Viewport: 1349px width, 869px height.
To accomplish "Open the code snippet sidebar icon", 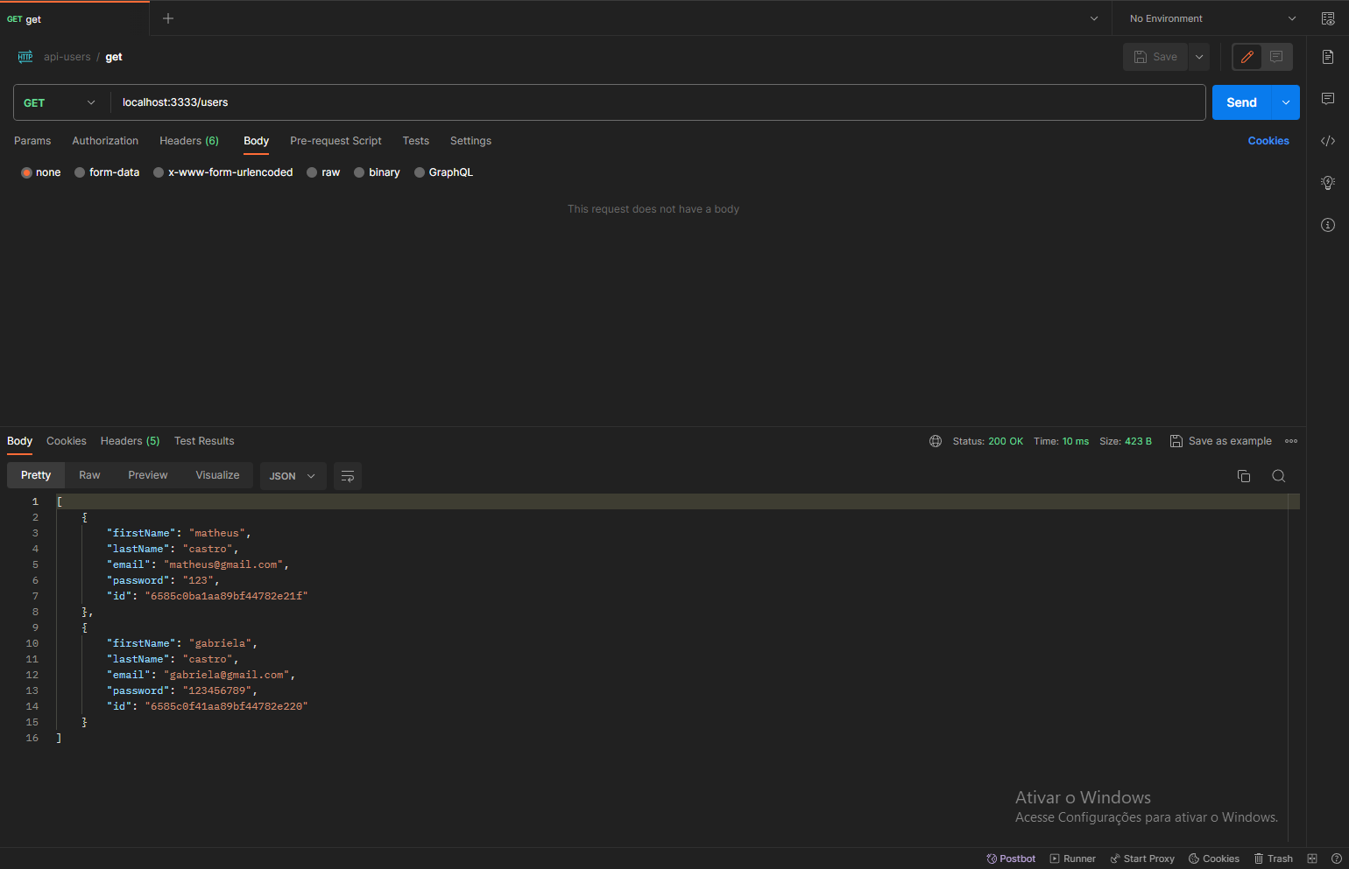I will point(1328,141).
